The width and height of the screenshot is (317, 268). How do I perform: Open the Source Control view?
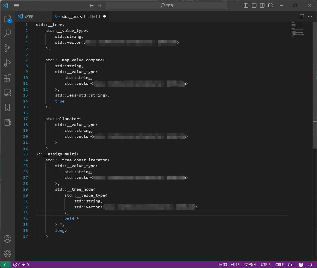tap(7, 48)
